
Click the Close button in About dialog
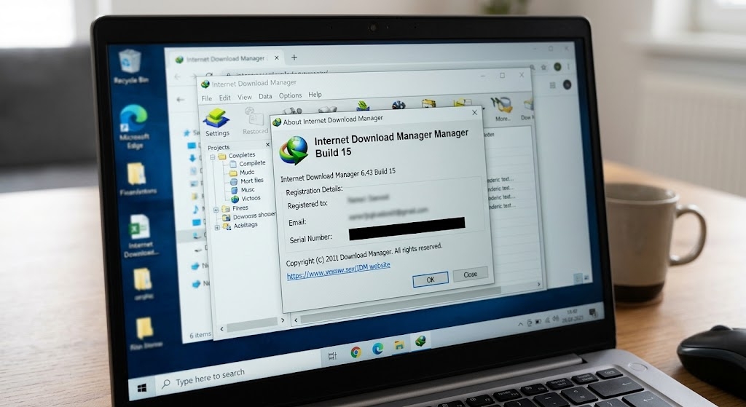coord(470,274)
